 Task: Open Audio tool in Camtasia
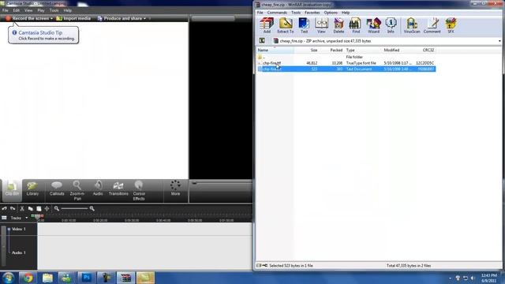point(98,189)
